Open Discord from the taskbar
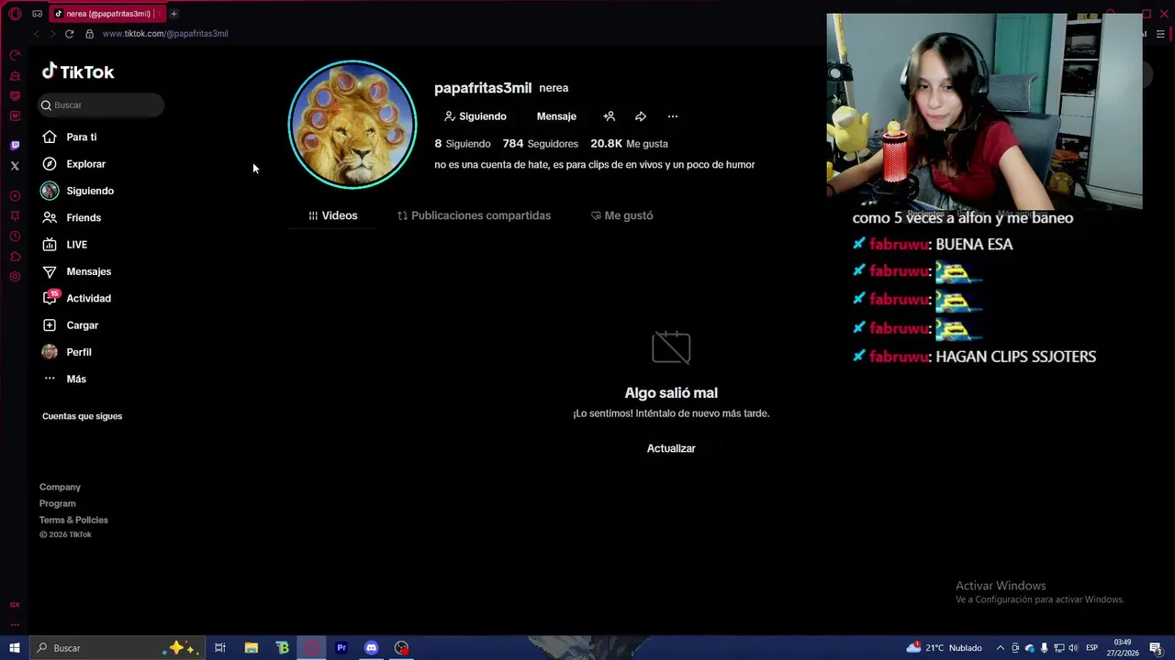 [371, 648]
